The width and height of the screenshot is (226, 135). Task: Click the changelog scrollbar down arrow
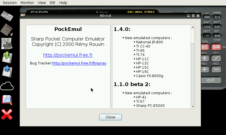pos(193,106)
